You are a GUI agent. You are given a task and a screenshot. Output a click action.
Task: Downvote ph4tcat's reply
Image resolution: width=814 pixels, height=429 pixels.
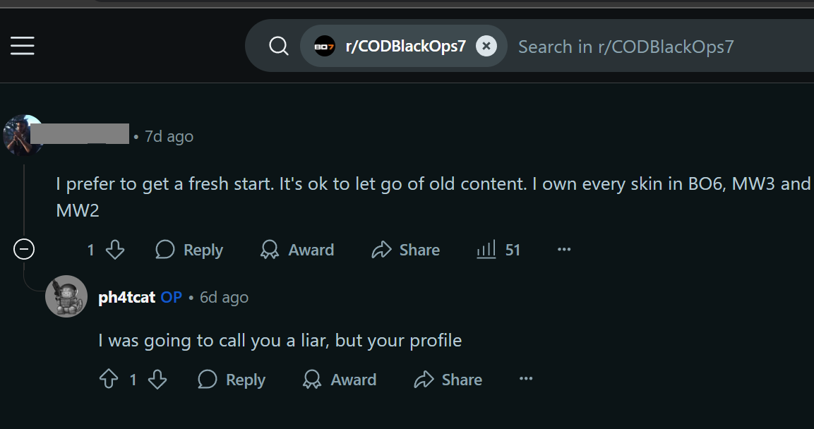(x=157, y=379)
